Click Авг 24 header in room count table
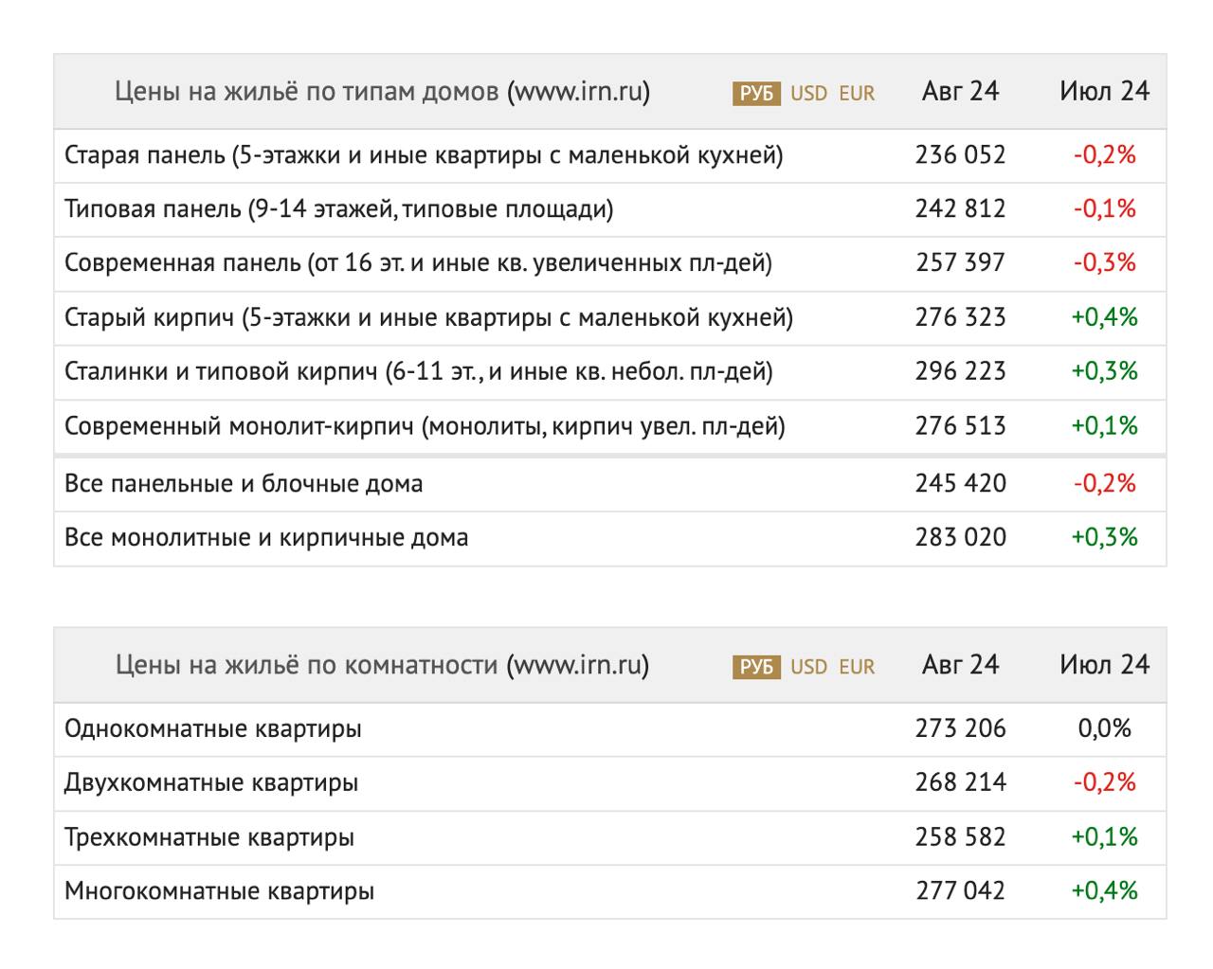This screenshot has width=1213, height=969. pos(960,665)
